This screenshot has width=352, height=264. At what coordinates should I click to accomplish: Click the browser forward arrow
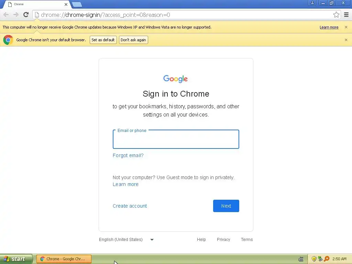pos(16,15)
